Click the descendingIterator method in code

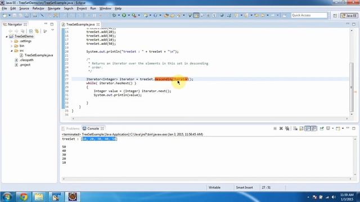(x=171, y=79)
